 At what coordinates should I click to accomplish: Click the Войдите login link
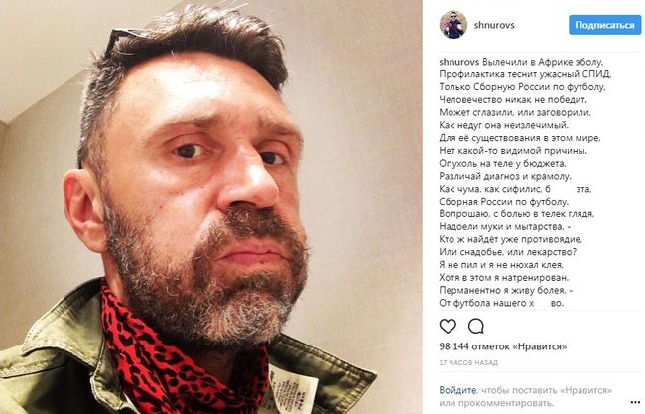click(x=457, y=390)
